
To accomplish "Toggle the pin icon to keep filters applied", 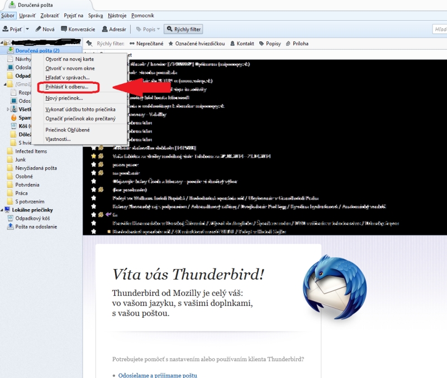I will [89, 44].
